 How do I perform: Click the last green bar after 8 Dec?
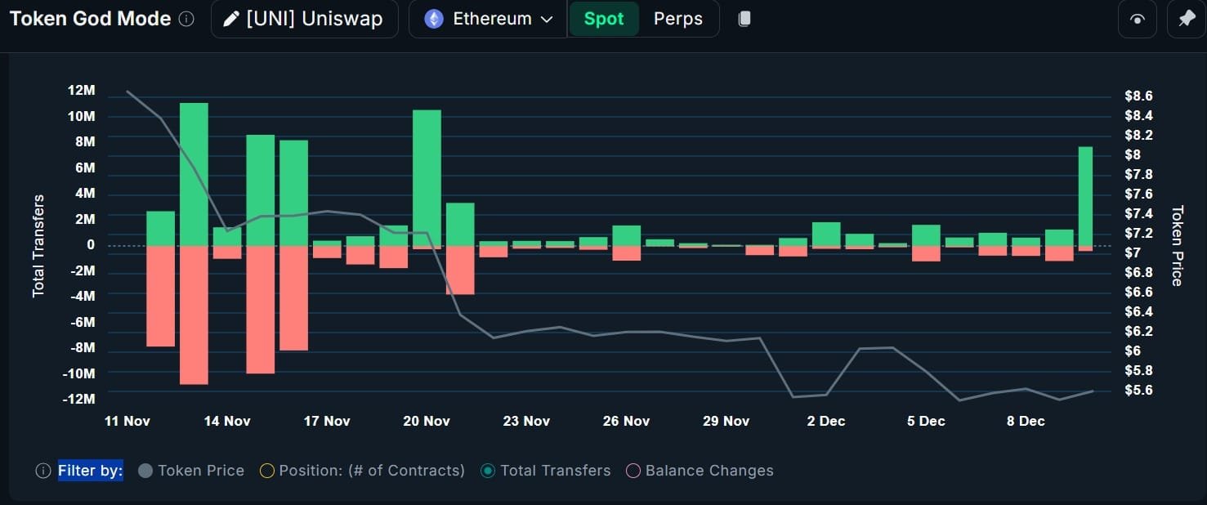pyautogui.click(x=1085, y=196)
